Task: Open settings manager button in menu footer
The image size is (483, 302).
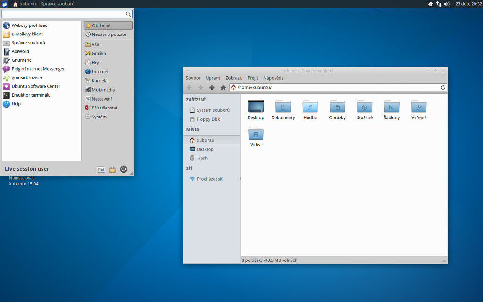Action: click(x=101, y=169)
